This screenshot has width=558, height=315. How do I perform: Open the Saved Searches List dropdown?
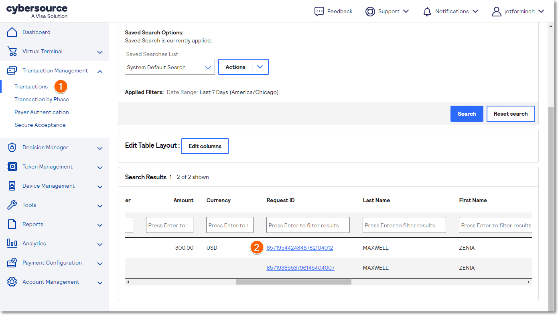click(x=170, y=67)
